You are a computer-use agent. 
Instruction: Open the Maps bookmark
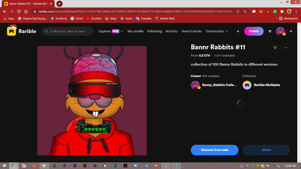point(111,19)
